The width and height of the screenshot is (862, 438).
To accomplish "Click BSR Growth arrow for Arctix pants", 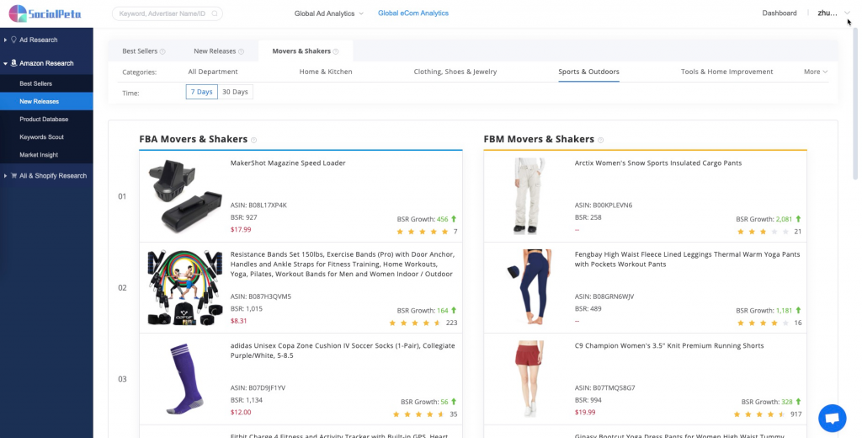I will [798, 219].
